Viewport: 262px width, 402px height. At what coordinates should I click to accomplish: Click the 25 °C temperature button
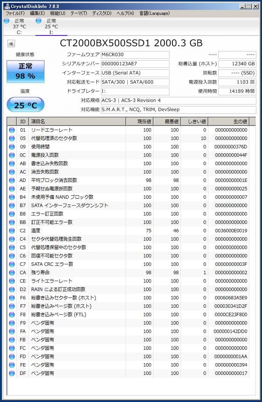(x=26, y=105)
